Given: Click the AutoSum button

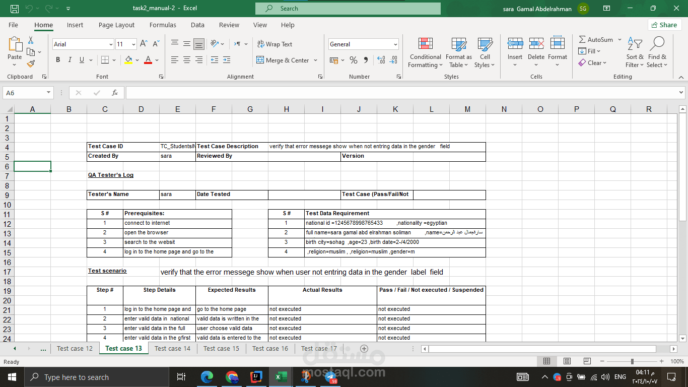Looking at the screenshot, I should pyautogui.click(x=596, y=40).
